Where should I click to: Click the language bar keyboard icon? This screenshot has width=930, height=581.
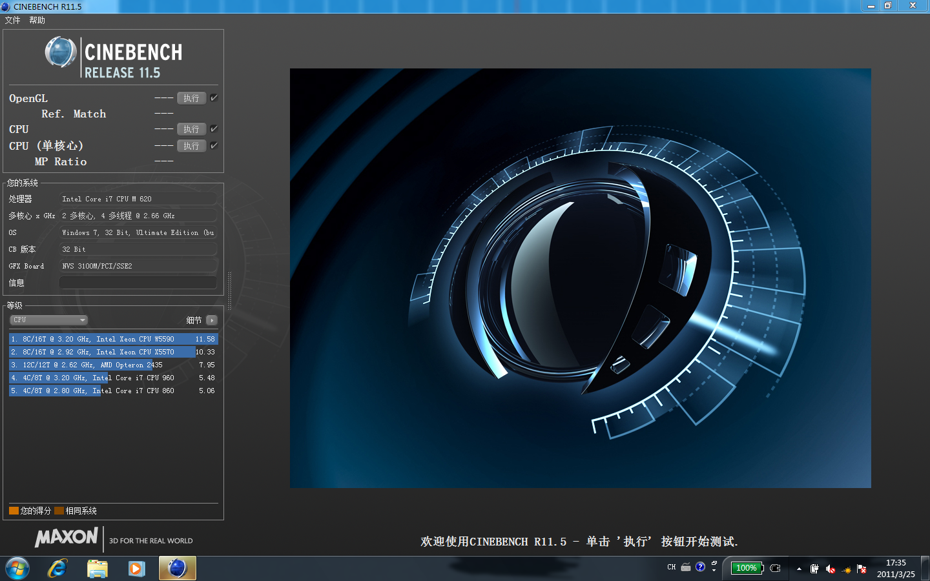686,567
